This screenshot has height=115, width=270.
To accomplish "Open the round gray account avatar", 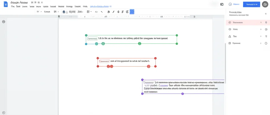I will pos(265,4).
